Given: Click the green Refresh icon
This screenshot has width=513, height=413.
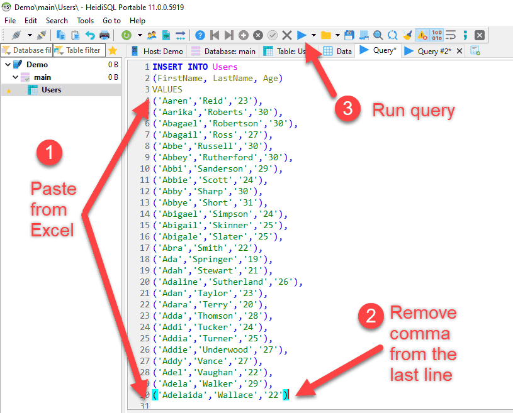Looking at the screenshot, I should pyautogui.click(x=127, y=35).
